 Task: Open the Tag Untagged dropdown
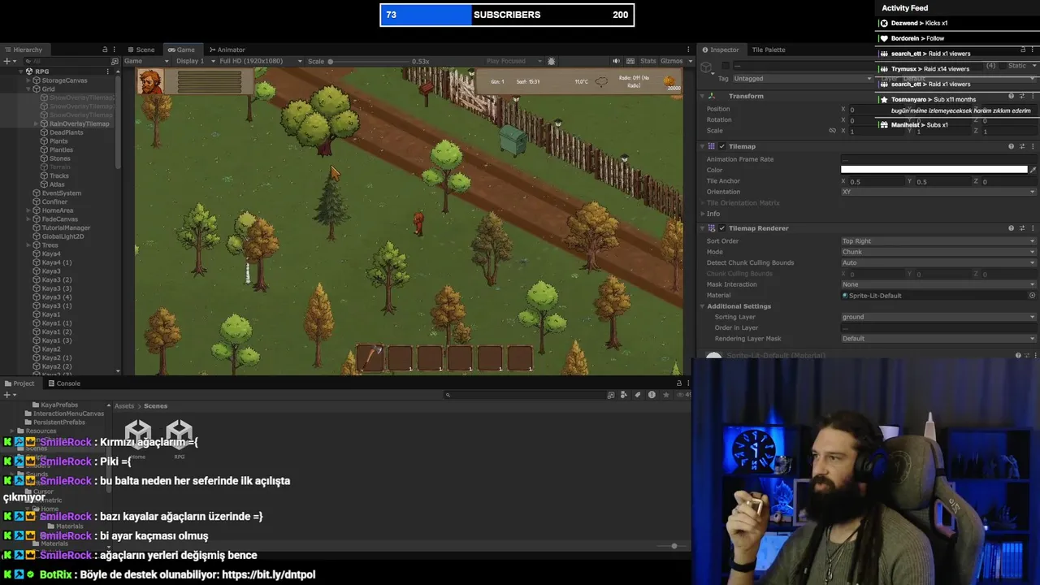(801, 79)
